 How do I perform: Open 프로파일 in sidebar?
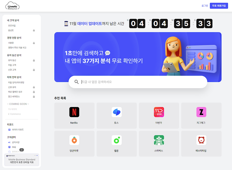[x=12, y=26]
